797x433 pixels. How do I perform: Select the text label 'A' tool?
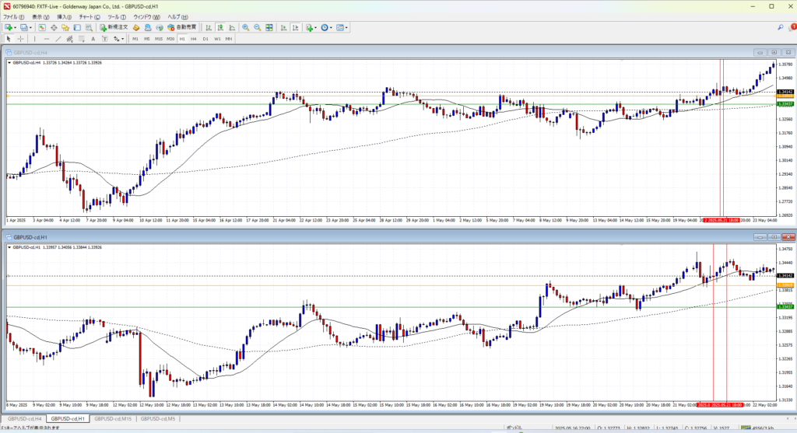93,39
